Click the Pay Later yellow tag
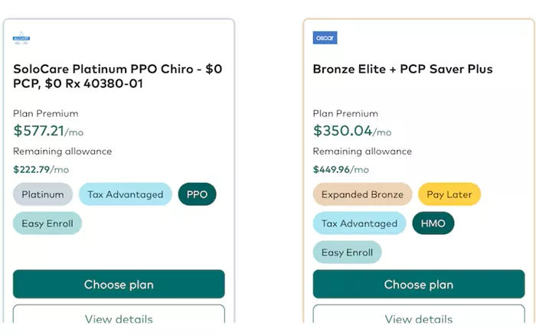The height and width of the screenshot is (335, 536). (449, 194)
